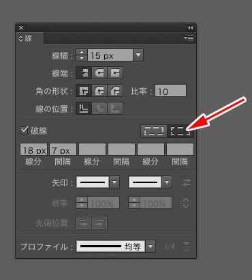Click the 比率 miter limit field
This screenshot has width=252, height=280.
(170, 91)
